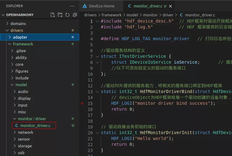Fold the code arrow at line 8
Viewport: 232px width, 156px height.
coord(97,62)
